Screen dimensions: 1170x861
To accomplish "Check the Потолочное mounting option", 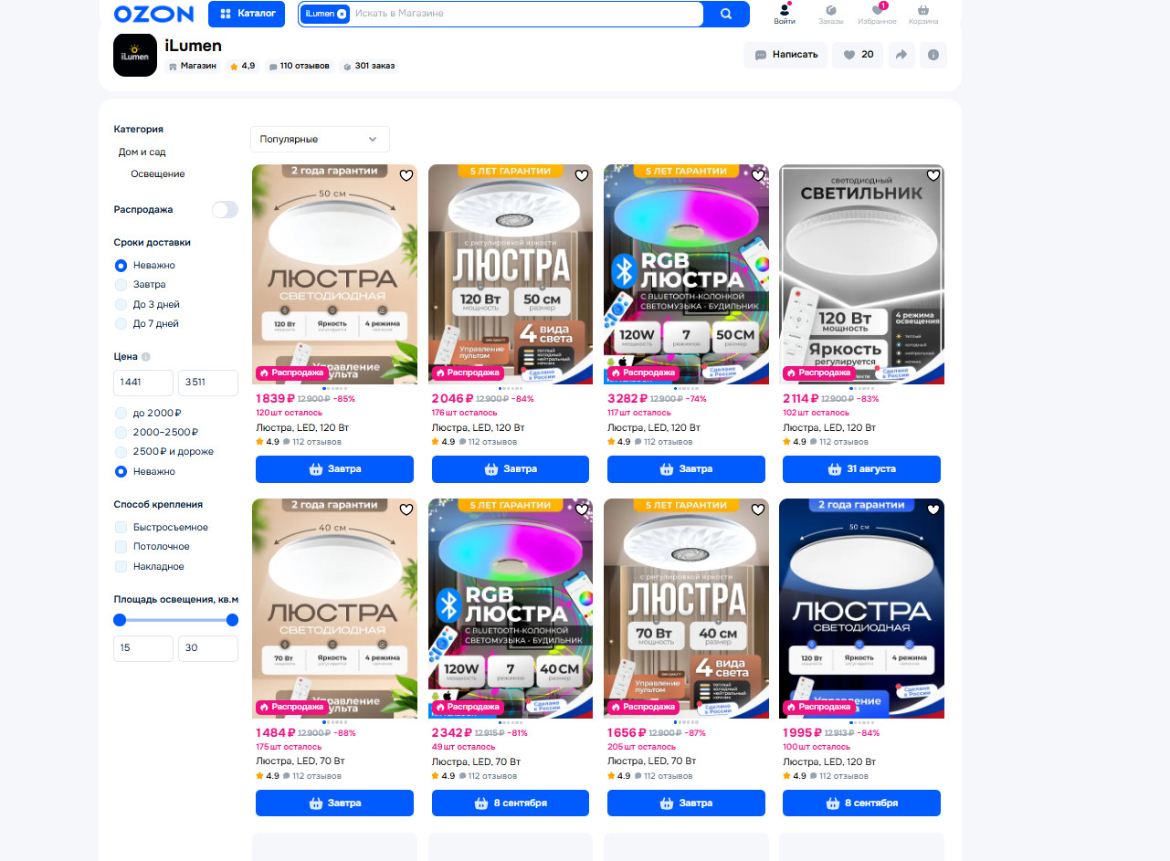I will click(121, 547).
